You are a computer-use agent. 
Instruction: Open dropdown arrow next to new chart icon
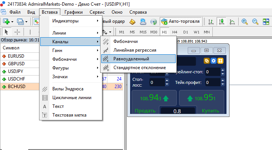click(12, 22)
